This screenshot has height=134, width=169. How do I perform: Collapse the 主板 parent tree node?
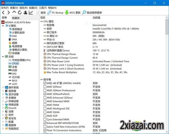point(3,57)
